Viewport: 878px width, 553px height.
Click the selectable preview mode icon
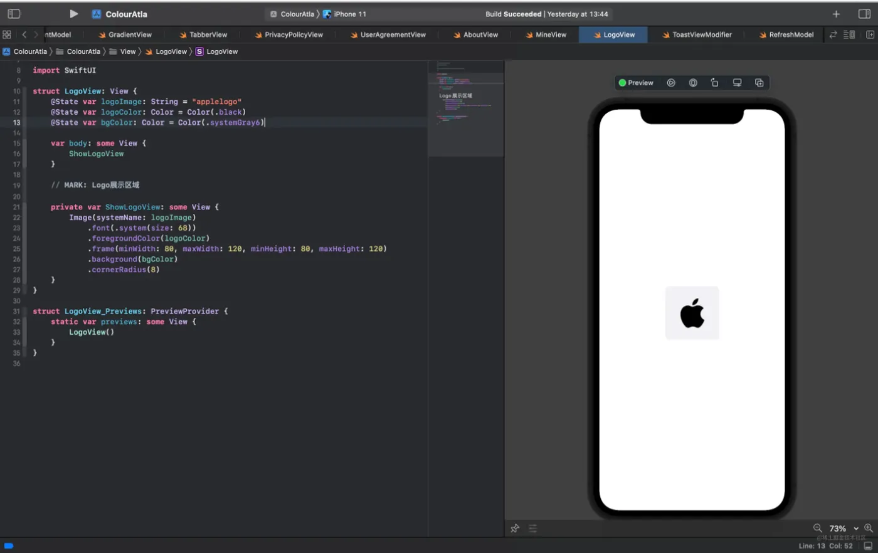[x=693, y=83]
